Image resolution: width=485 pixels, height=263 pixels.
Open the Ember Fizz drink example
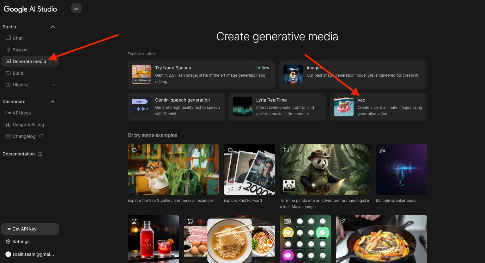coord(153,239)
